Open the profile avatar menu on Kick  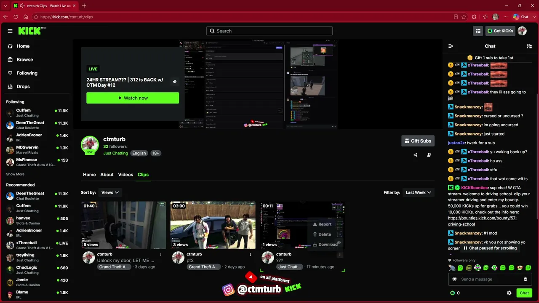[x=522, y=31]
